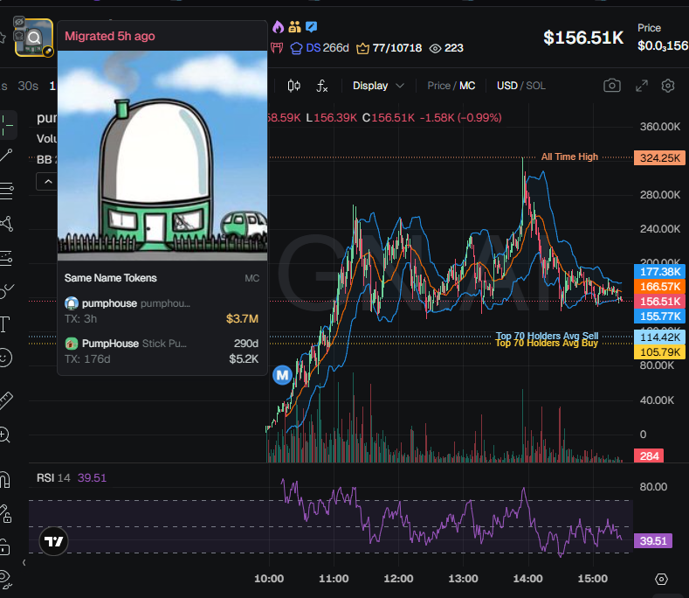Click the $156.51K market cap value
This screenshot has height=598, width=689.
click(x=583, y=38)
